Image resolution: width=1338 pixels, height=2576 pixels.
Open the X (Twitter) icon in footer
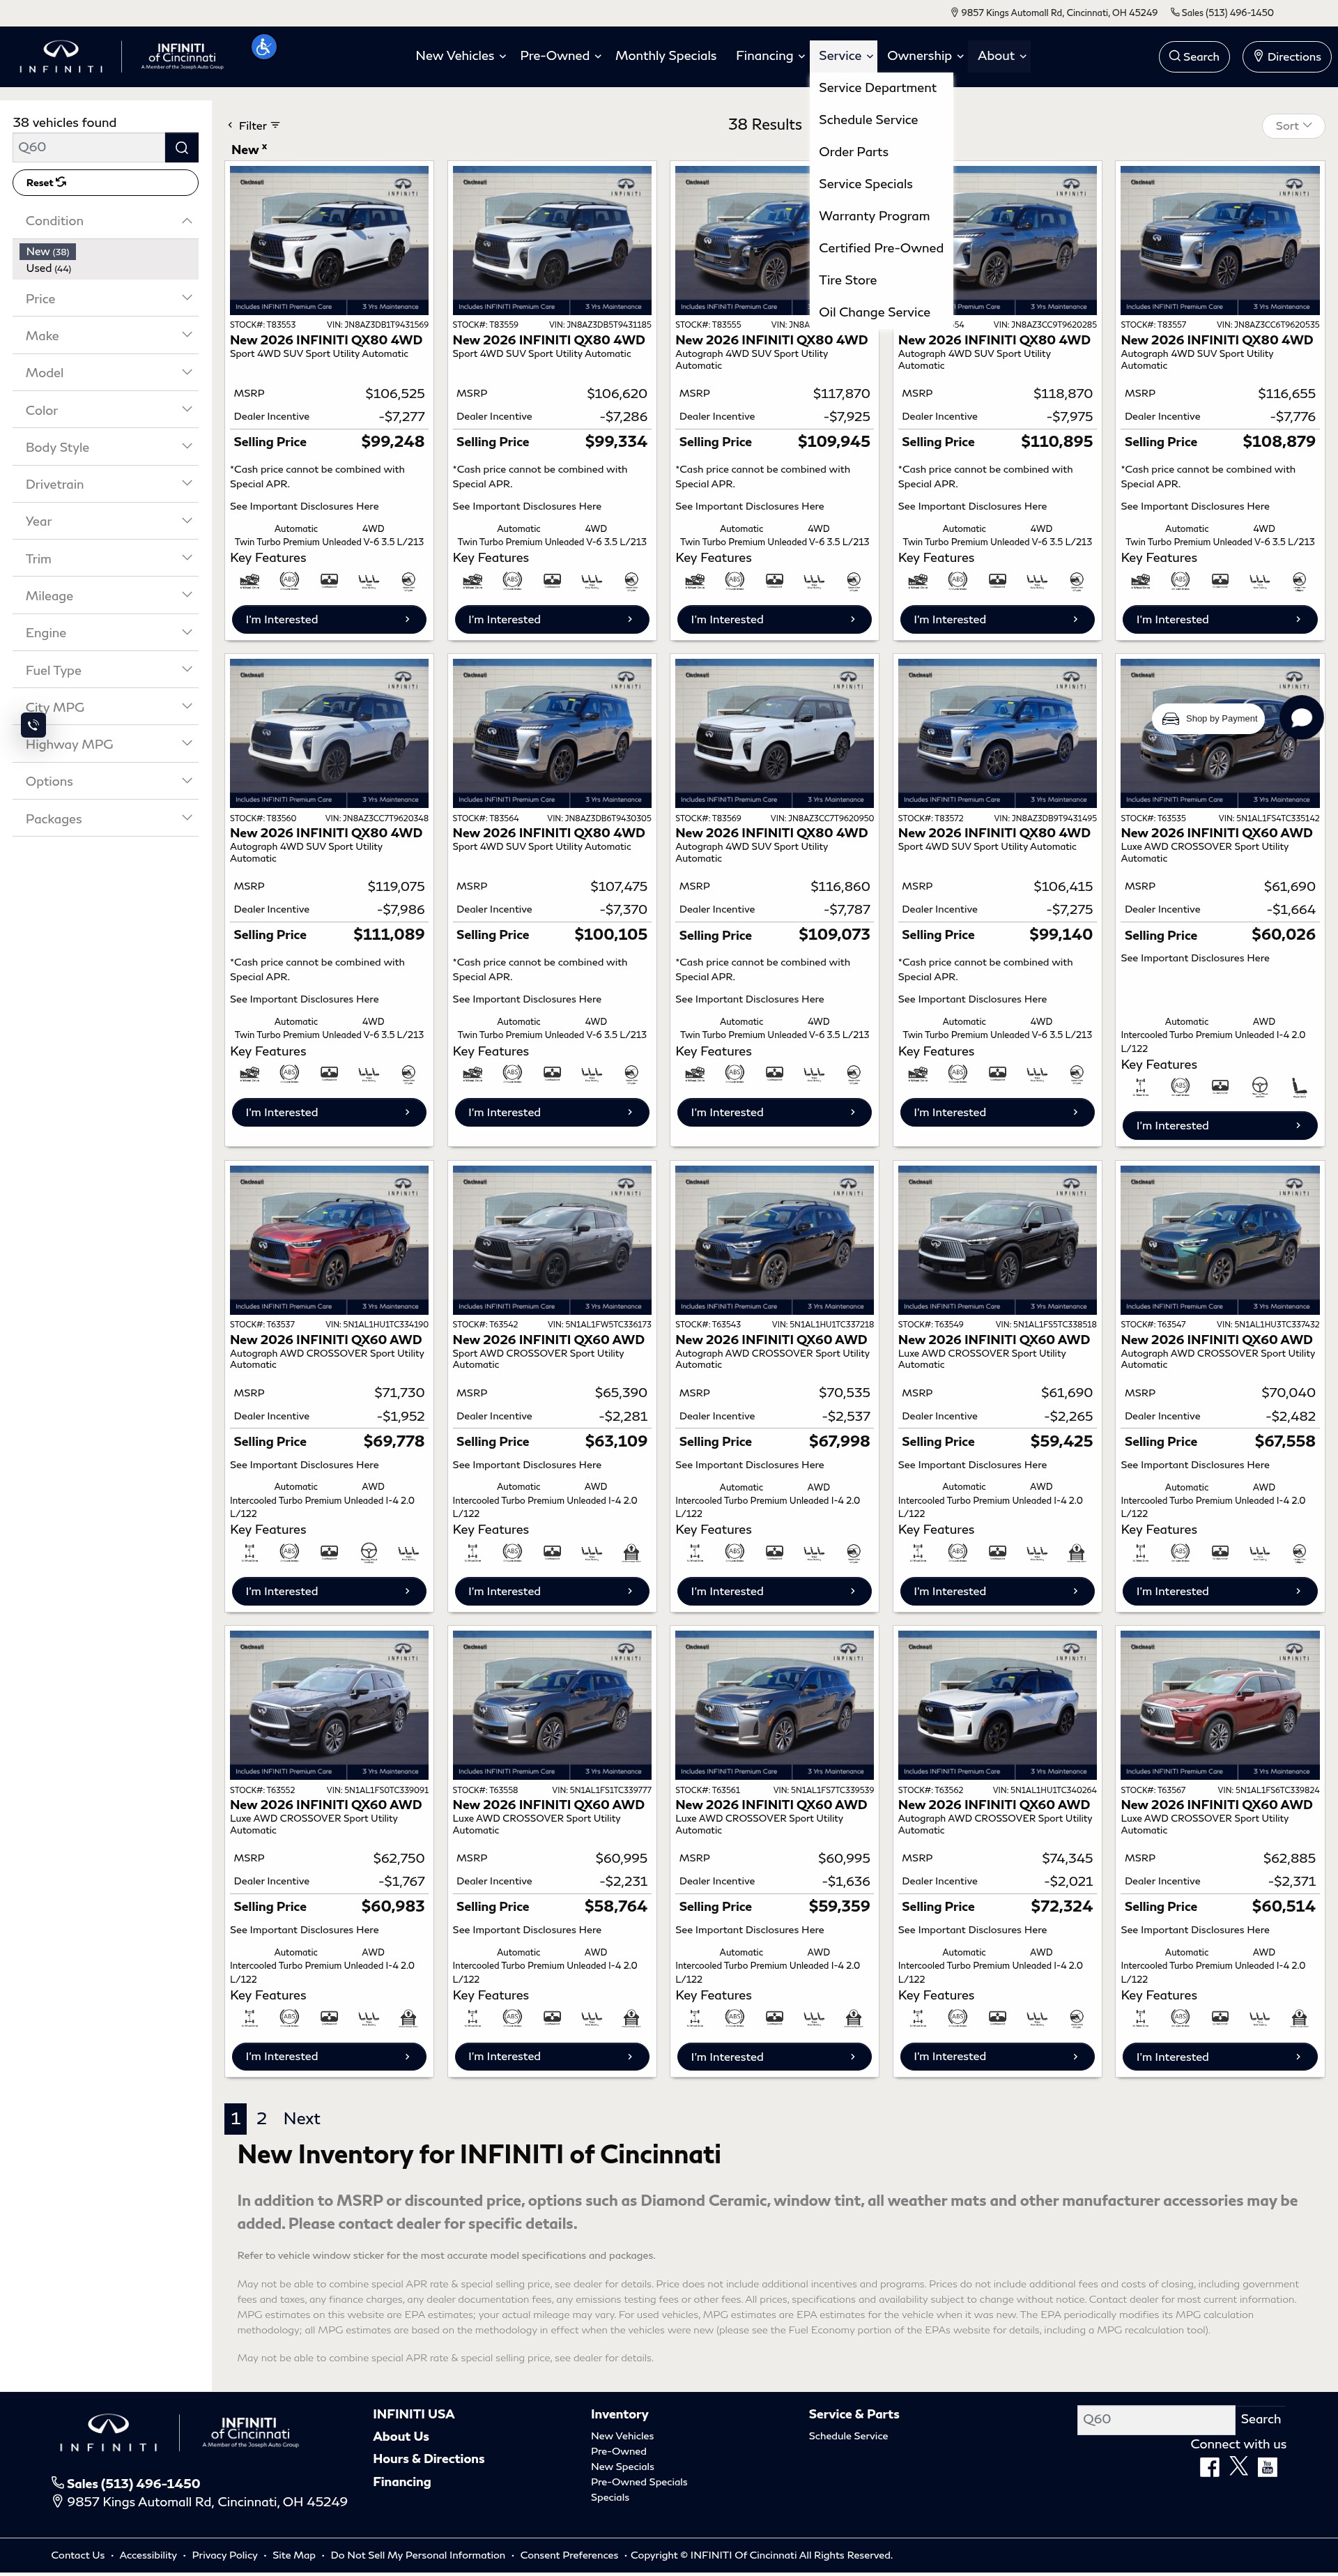pos(1238,2467)
